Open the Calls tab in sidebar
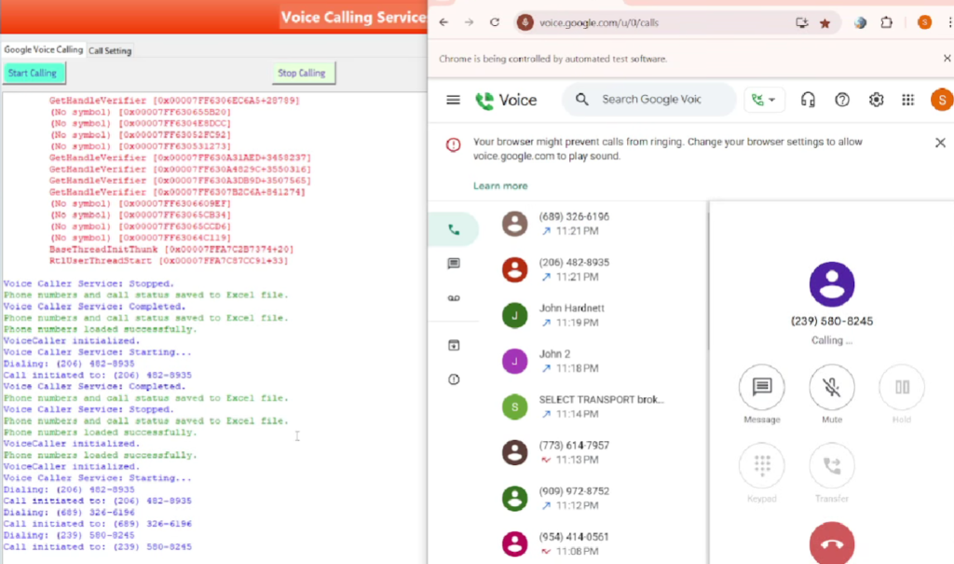Screen dimensions: 954x564 (x=454, y=229)
